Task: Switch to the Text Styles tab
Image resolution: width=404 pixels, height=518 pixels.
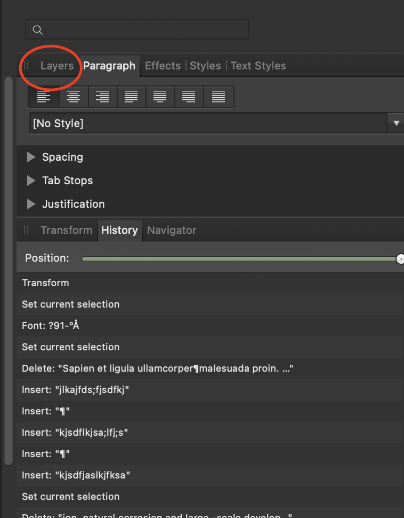Action: [x=258, y=66]
